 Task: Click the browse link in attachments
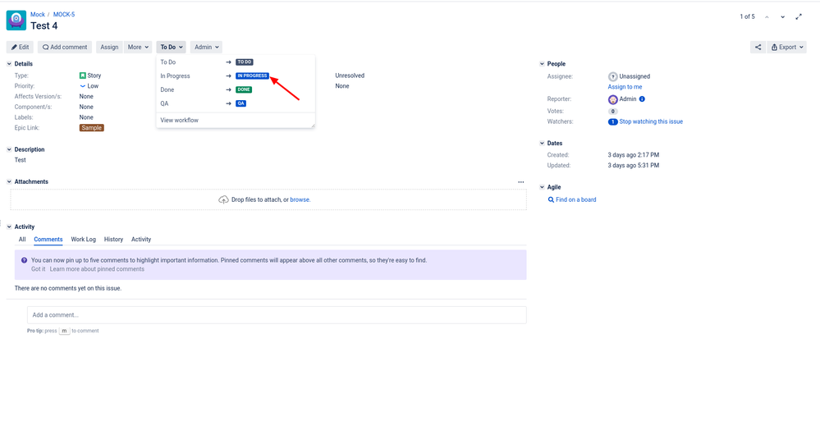pos(300,199)
